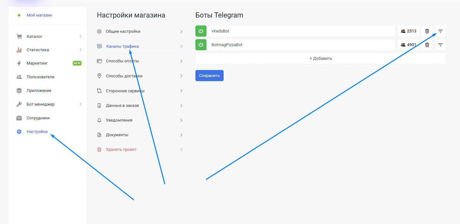Toggle the power switch for BotmagPizzaBot
Screen dimensions: 460x224
(201, 45)
